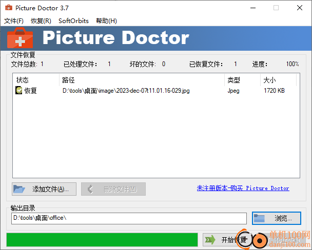Screen dimensions: 312x250
Task: Click the 开始恢复 start recovery button
Action: [x=227, y=240]
